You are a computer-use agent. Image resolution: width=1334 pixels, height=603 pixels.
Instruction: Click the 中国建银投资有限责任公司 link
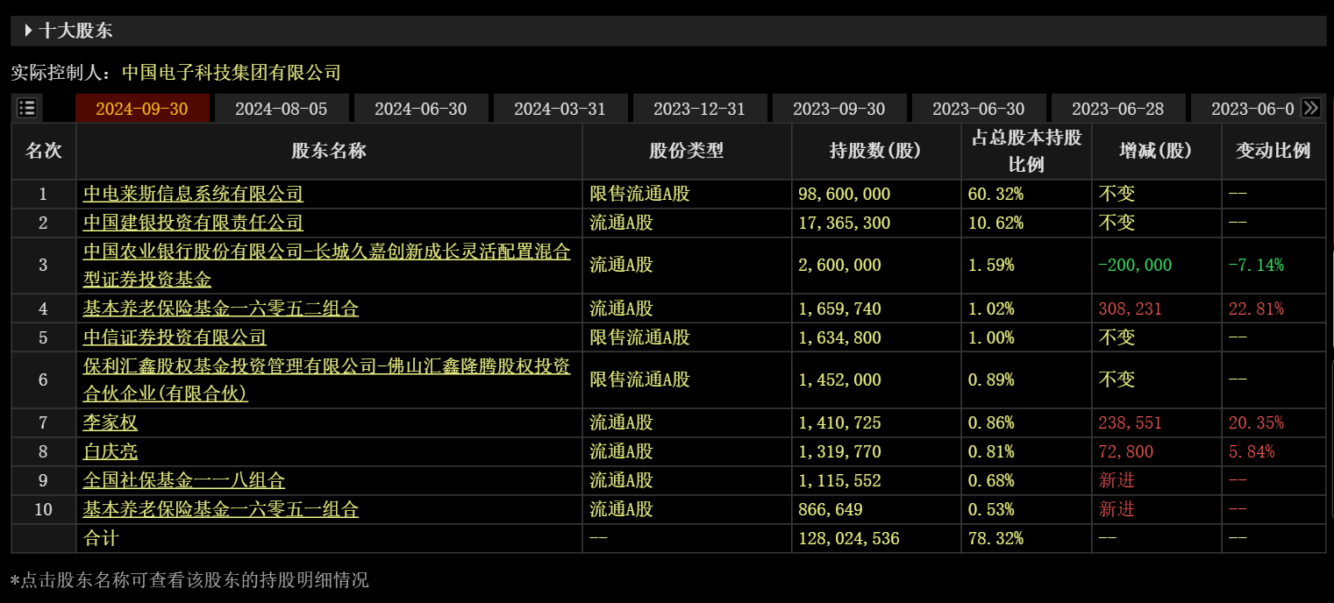coord(193,223)
